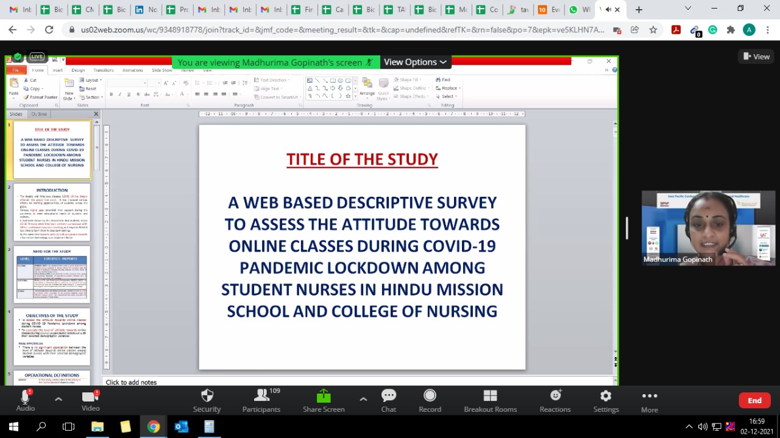Click the Copy command
The image size is (780, 438).
(x=32, y=88)
